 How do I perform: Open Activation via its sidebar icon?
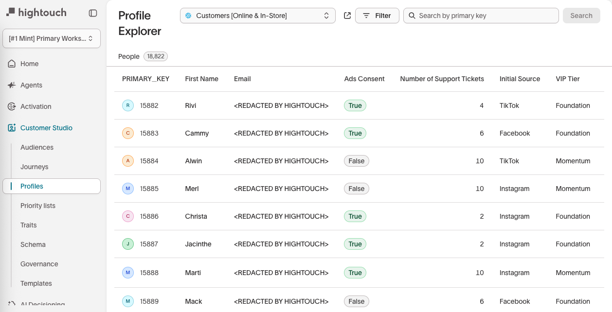click(x=12, y=106)
